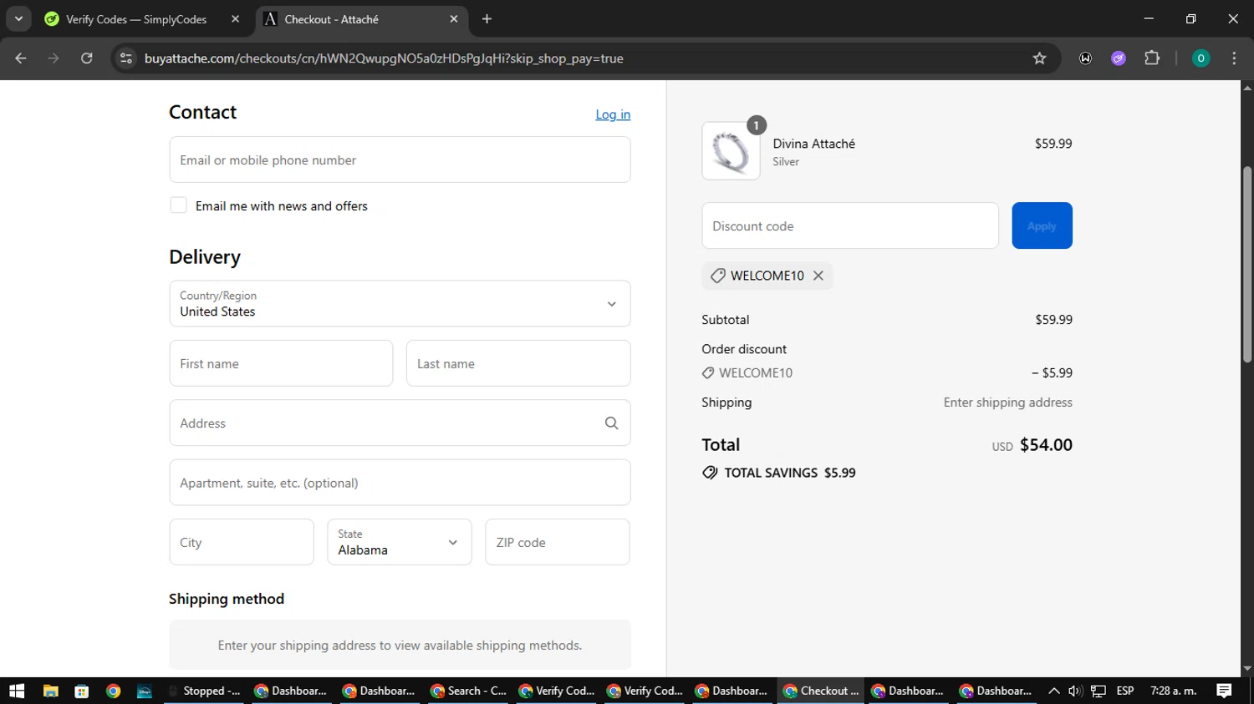Enable Email me with news and offers
The image size is (1254, 704).
pos(178,205)
